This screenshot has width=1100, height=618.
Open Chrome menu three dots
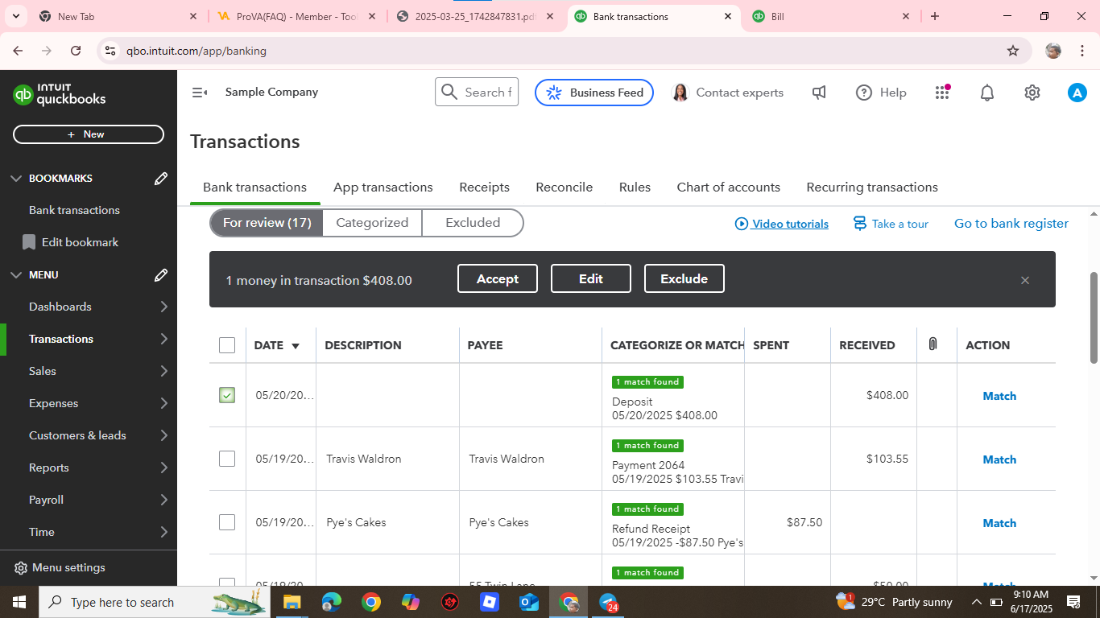1082,51
